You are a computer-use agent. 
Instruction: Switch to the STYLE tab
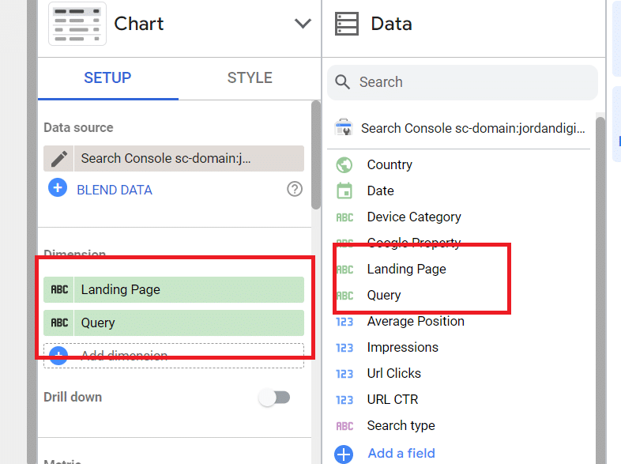[x=250, y=77]
